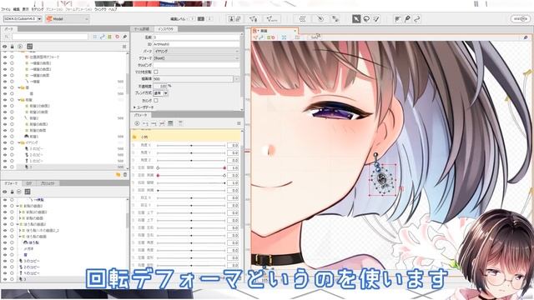The width and height of the screenshot is (534, 300).
Task: Expand the 前髪の曲面 deformer node
Action: point(20,218)
